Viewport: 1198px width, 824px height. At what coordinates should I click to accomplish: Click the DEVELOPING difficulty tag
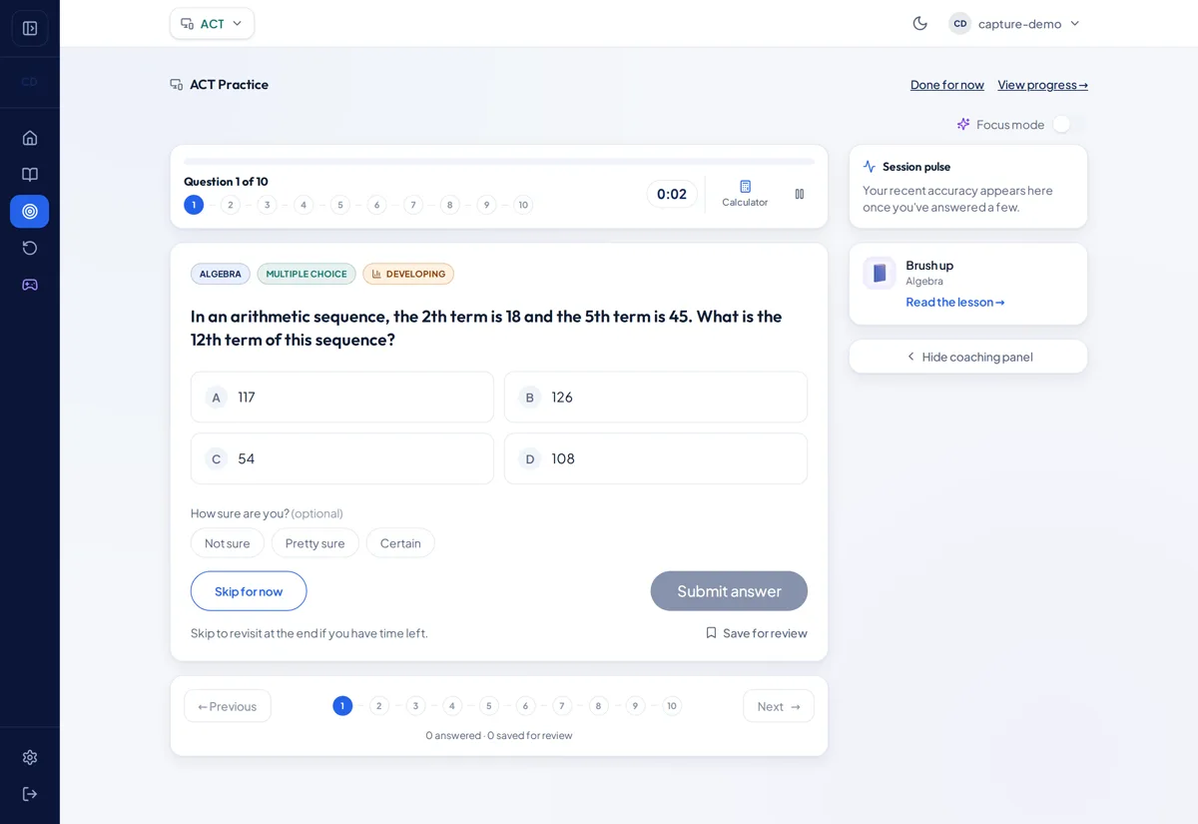pos(408,274)
